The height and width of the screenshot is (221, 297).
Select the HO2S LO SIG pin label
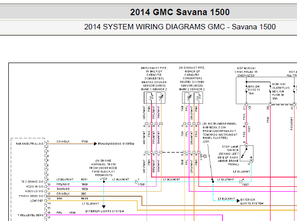(x=34, y=191)
